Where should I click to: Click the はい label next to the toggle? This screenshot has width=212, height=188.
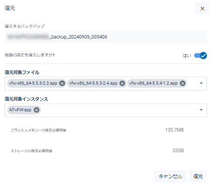tap(187, 56)
